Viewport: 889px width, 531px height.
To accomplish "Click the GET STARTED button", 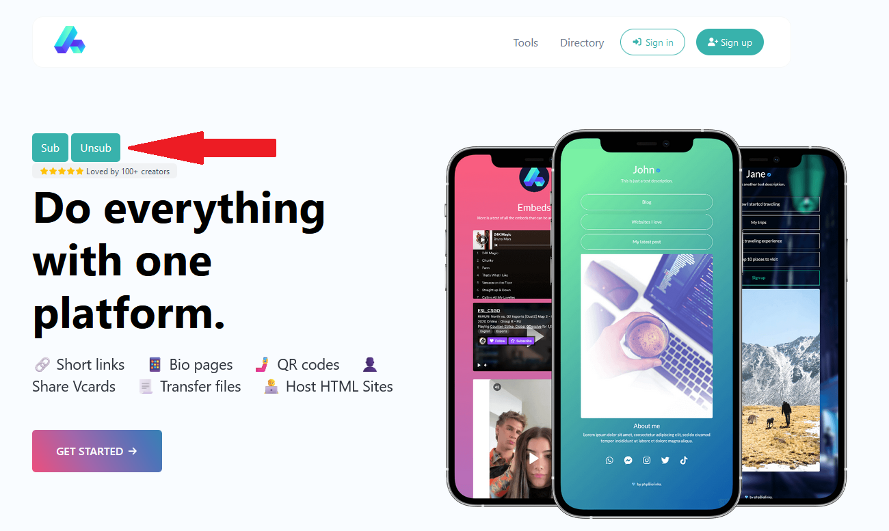I will point(97,451).
